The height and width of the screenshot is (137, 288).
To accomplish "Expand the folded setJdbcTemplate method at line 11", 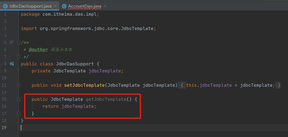I will pos(18,85).
